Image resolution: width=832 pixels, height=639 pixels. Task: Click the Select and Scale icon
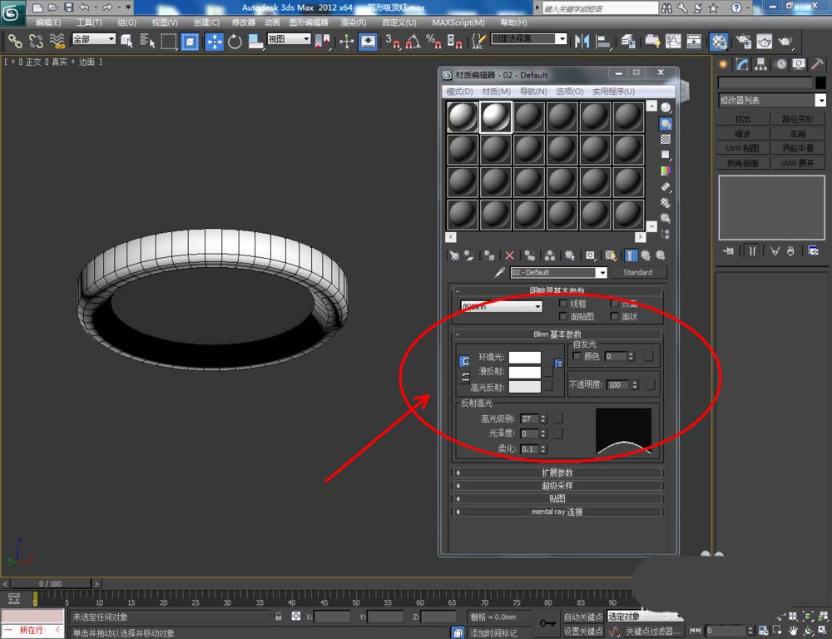[255, 42]
